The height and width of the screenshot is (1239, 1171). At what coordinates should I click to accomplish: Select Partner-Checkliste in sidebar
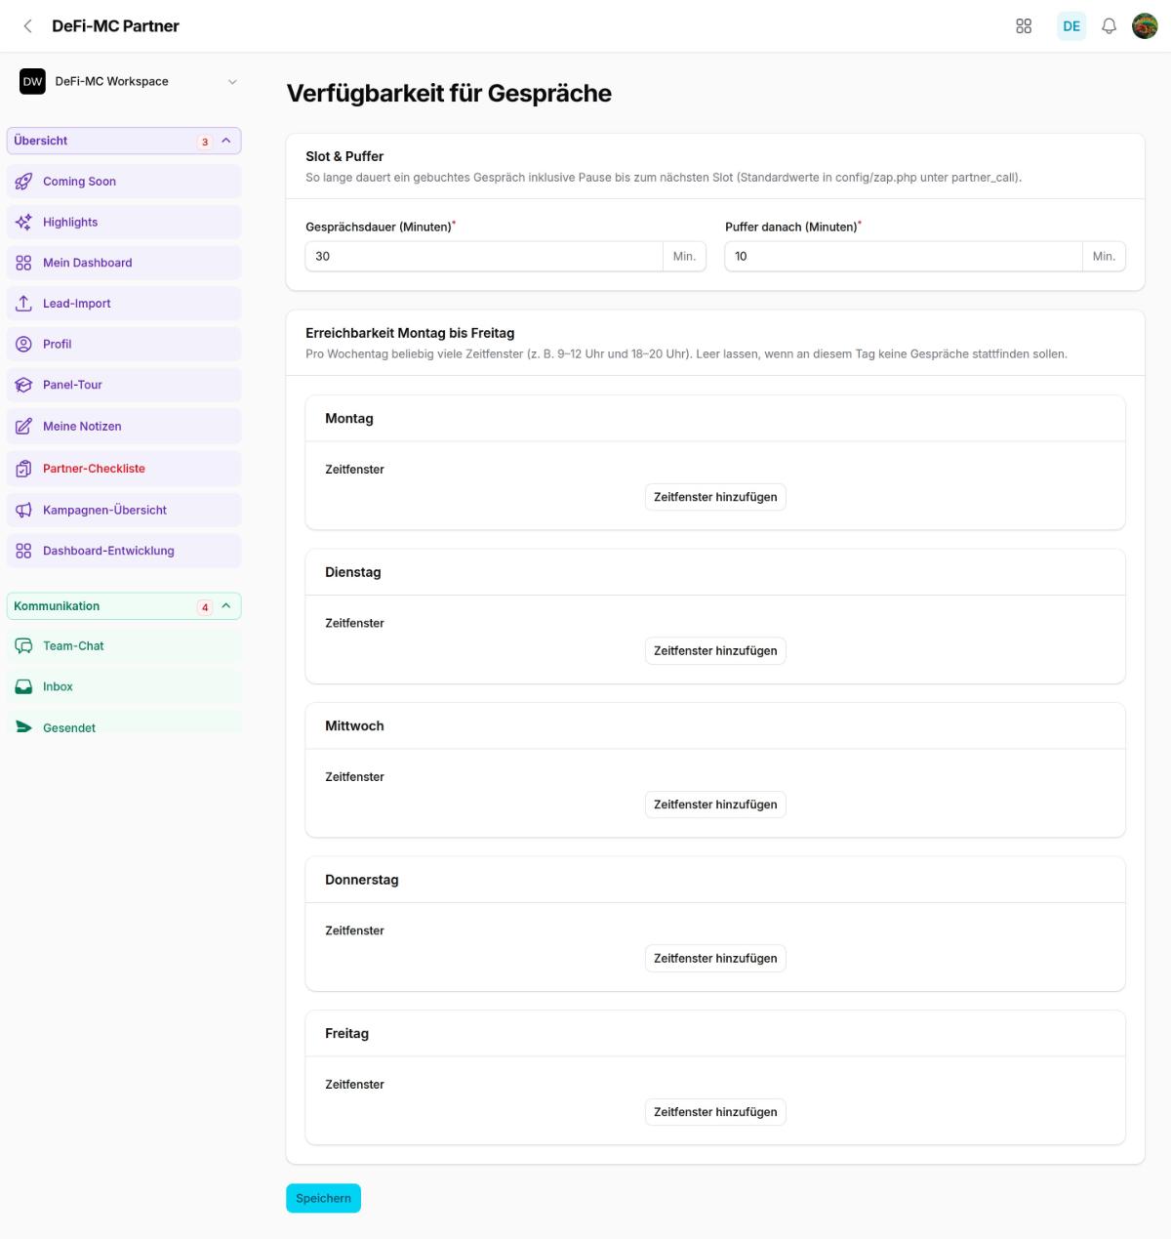coord(124,469)
